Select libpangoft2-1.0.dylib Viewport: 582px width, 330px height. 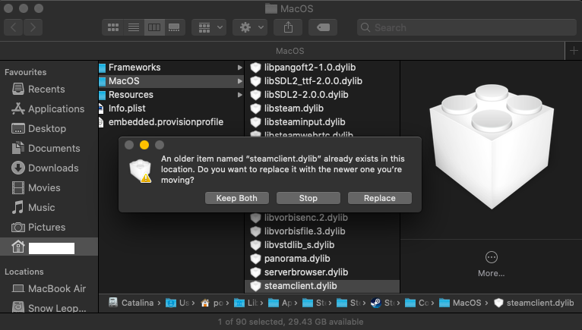click(303, 67)
